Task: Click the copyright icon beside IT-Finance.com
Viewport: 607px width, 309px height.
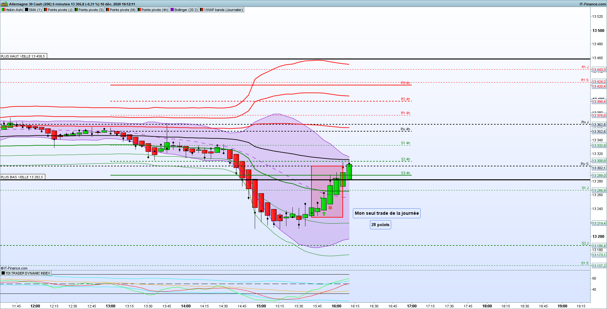Action: point(2,268)
